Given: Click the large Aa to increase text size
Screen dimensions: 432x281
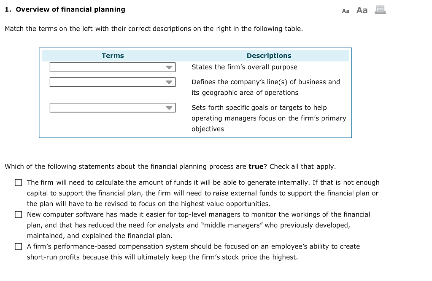Looking at the screenshot, I should 361,10.
